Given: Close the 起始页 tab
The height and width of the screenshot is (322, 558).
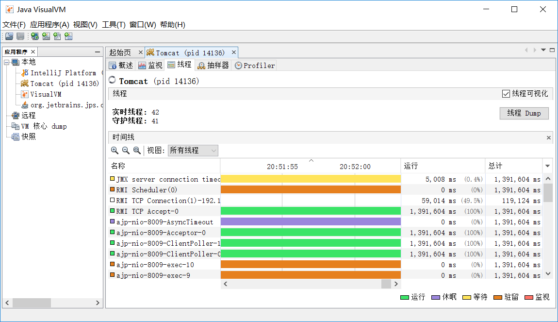Looking at the screenshot, I should click(x=140, y=52).
